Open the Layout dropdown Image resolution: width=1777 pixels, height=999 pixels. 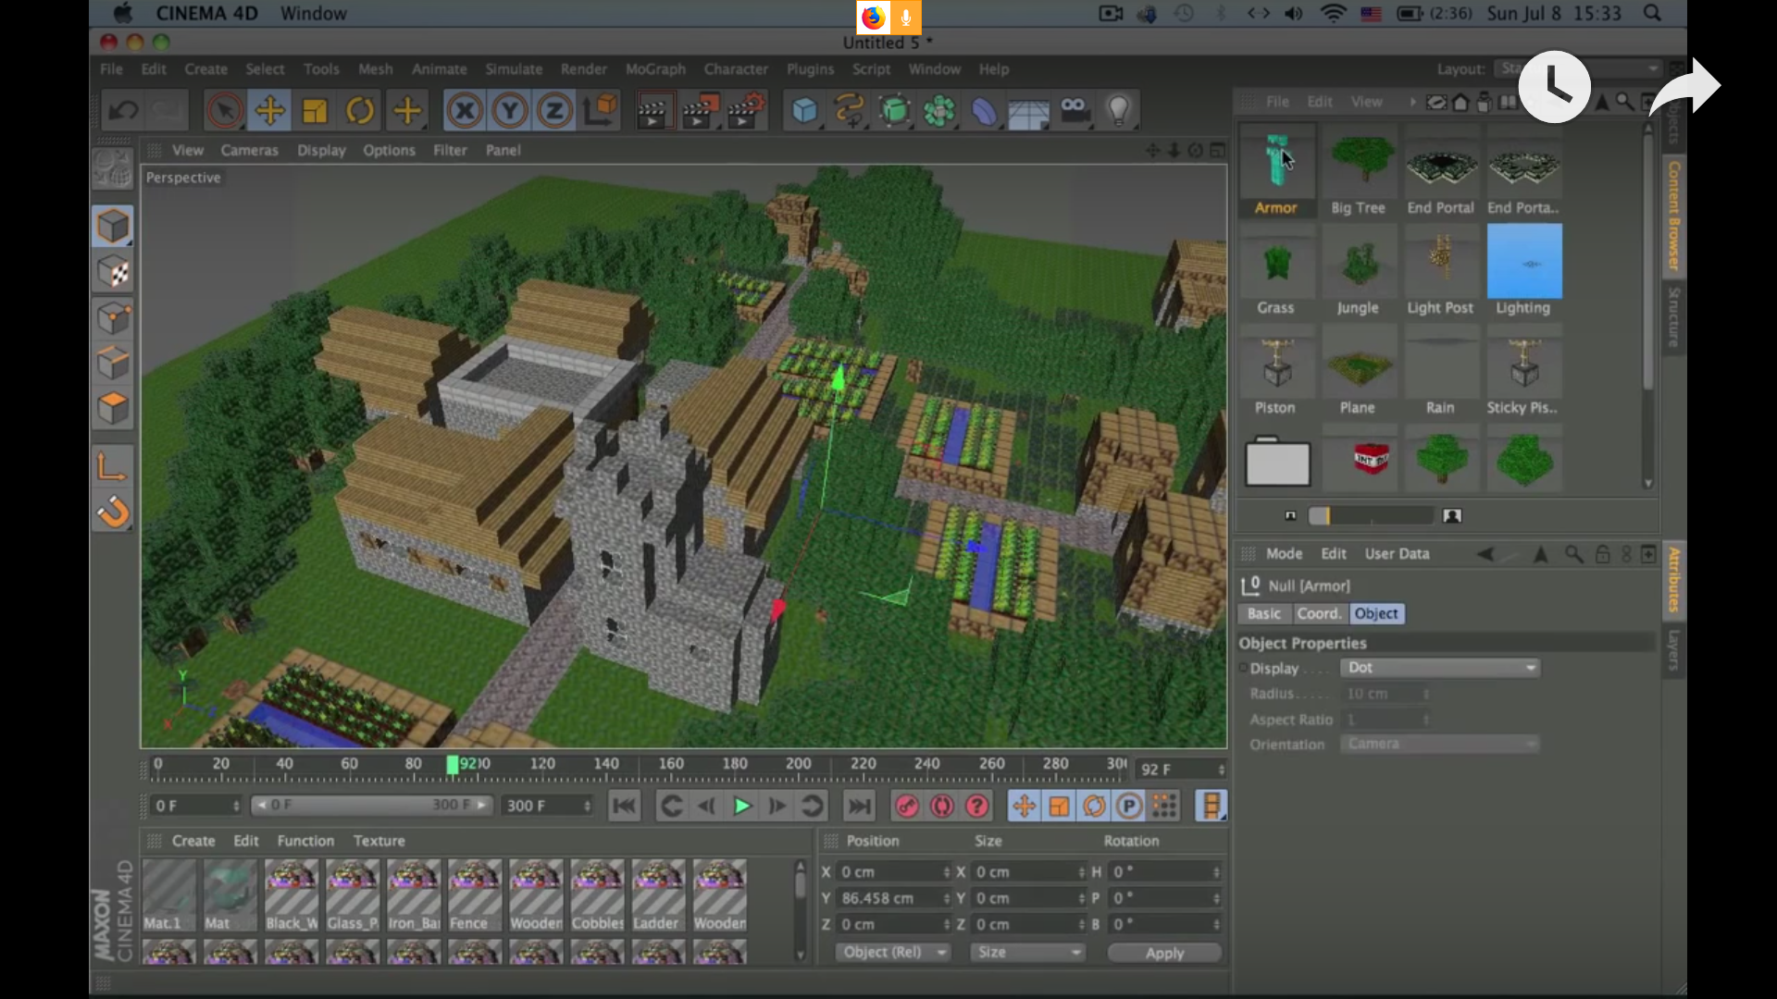[1579, 69]
